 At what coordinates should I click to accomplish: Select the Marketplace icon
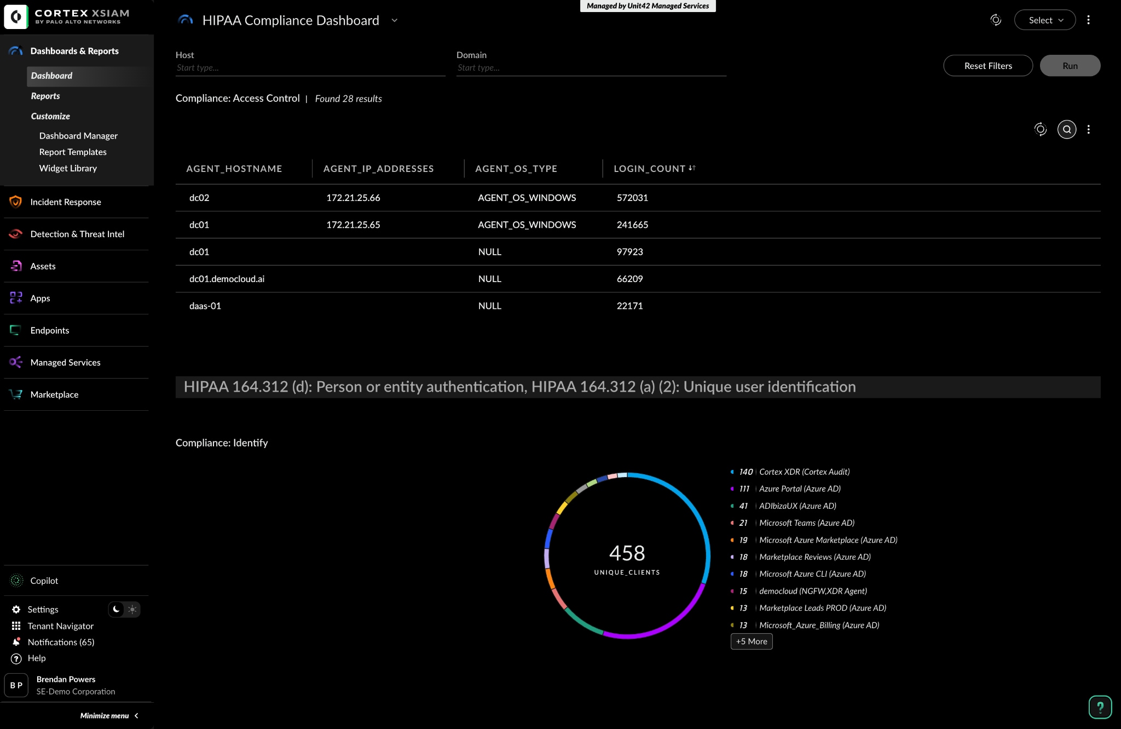15,394
